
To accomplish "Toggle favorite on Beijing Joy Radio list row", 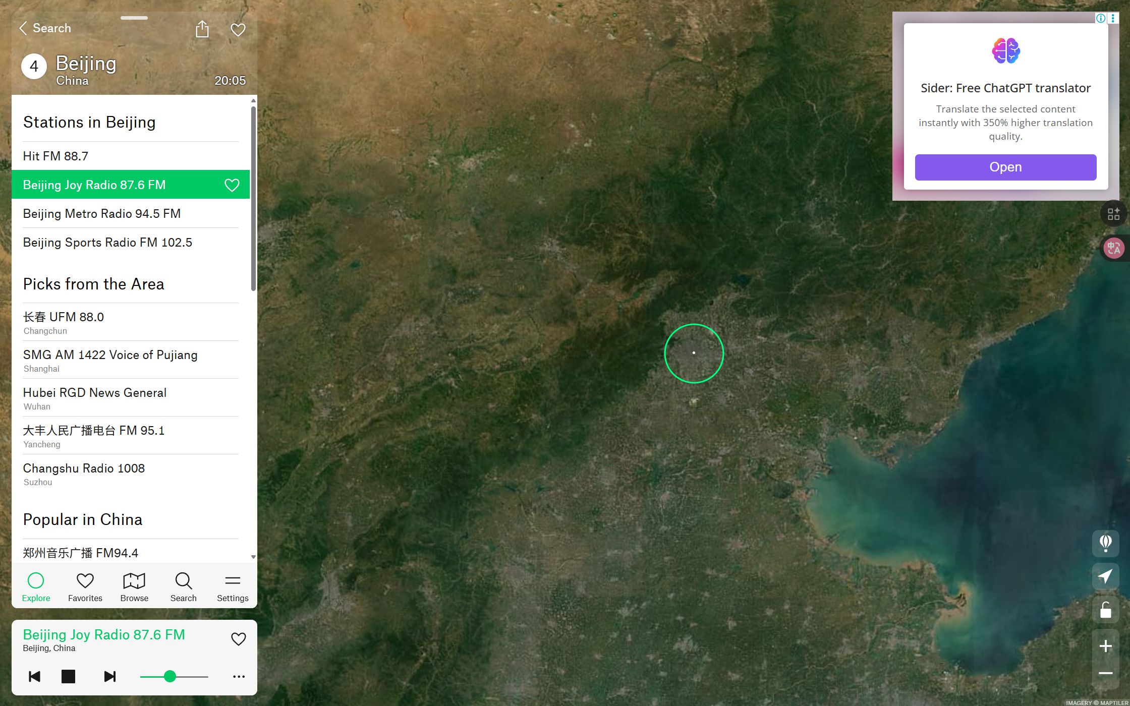I will click(x=232, y=185).
